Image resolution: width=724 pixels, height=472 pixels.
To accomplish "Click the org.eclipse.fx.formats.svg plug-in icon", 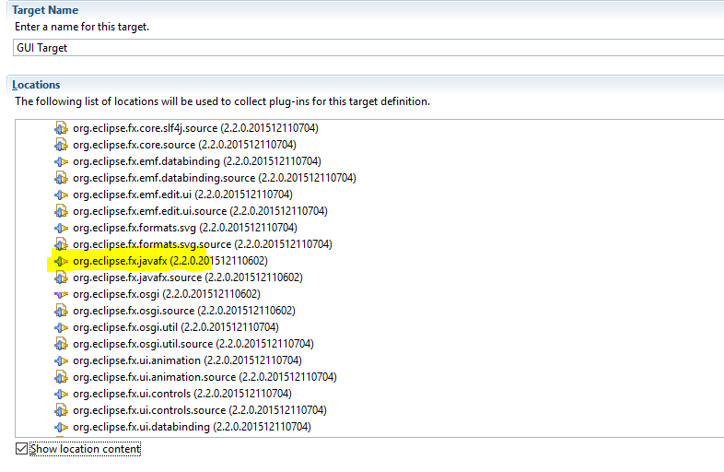I will 61,228.
